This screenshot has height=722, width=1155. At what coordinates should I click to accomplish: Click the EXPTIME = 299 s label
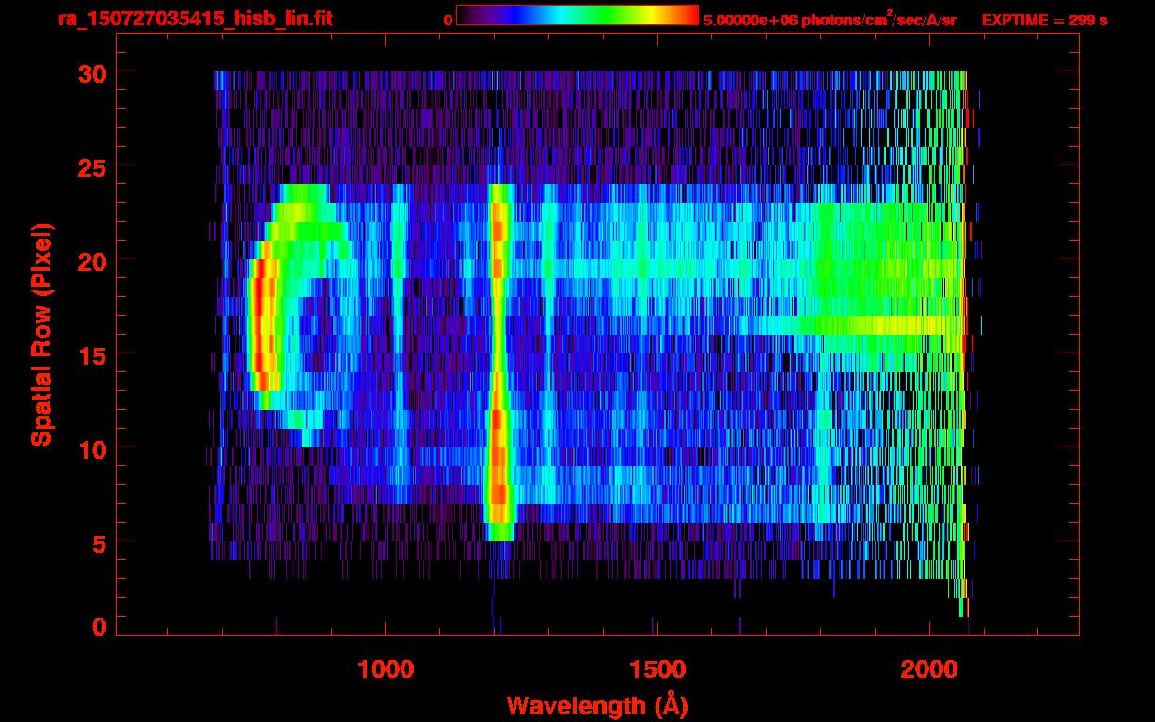point(1044,20)
